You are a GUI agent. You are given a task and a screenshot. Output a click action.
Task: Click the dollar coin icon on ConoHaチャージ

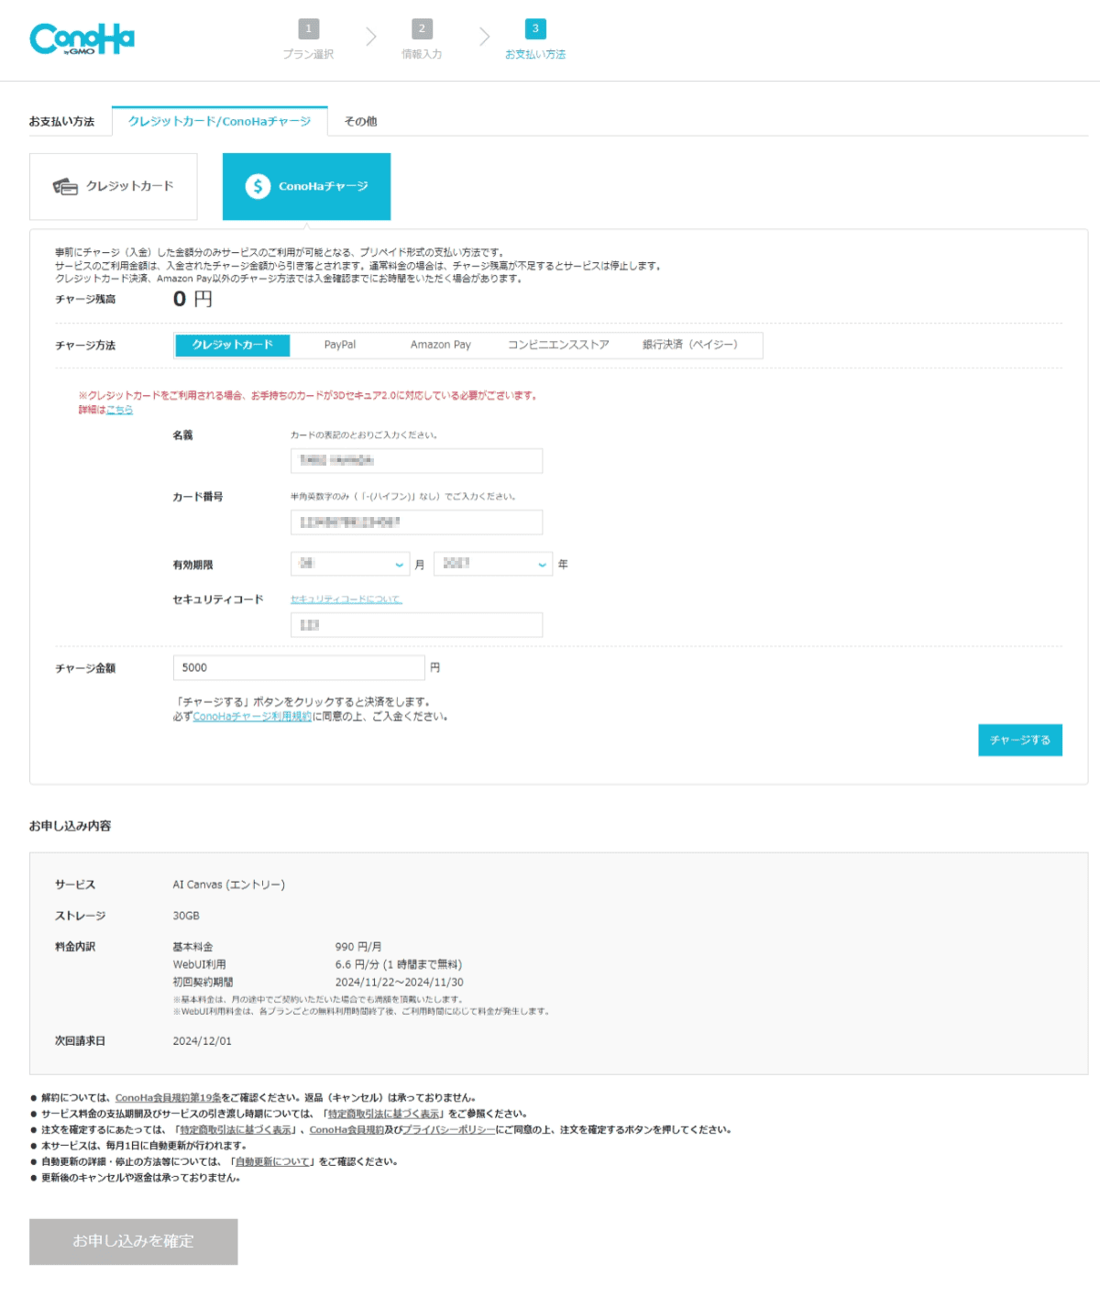pyautogui.click(x=258, y=186)
